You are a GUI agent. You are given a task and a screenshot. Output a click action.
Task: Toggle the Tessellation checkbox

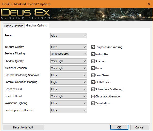click(x=93, y=103)
